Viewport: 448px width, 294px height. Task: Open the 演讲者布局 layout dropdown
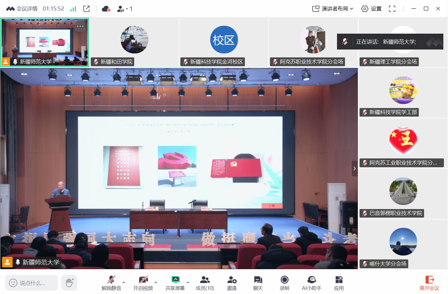333,9
